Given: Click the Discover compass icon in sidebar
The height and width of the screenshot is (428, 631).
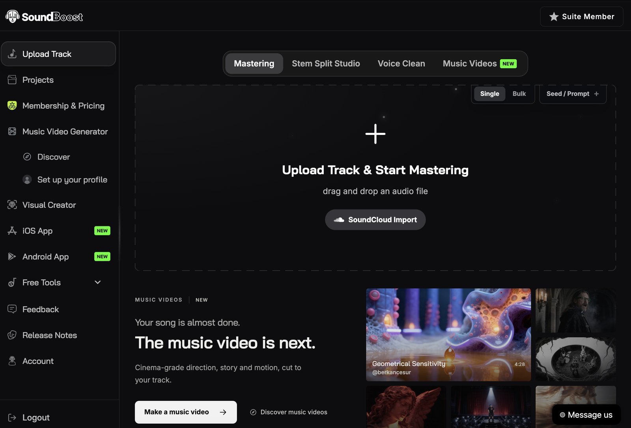Looking at the screenshot, I should pyautogui.click(x=27, y=157).
